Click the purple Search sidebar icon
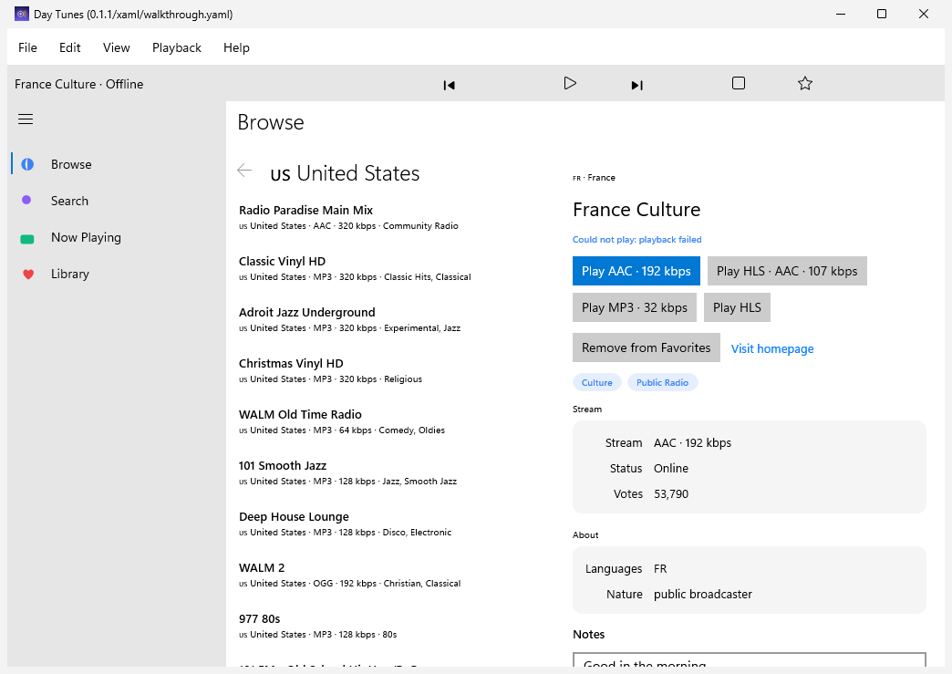Viewport: 952px width, 674px height. click(x=26, y=200)
